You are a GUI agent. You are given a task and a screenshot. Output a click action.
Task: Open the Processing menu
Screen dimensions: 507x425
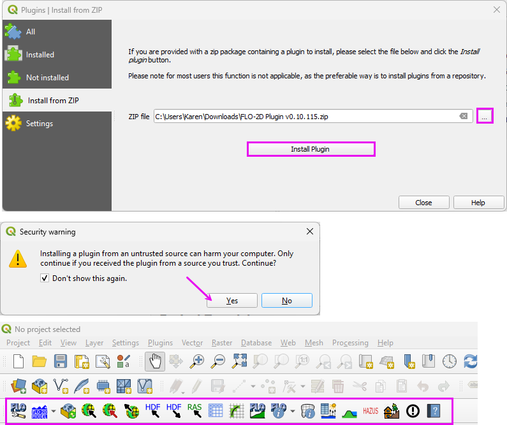(x=350, y=343)
